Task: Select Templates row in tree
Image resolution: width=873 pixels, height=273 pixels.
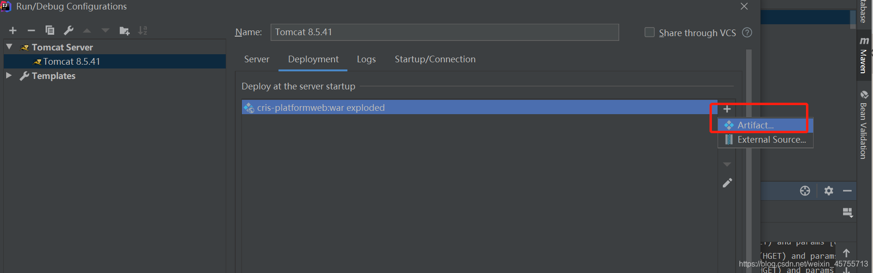Action: coord(115,76)
